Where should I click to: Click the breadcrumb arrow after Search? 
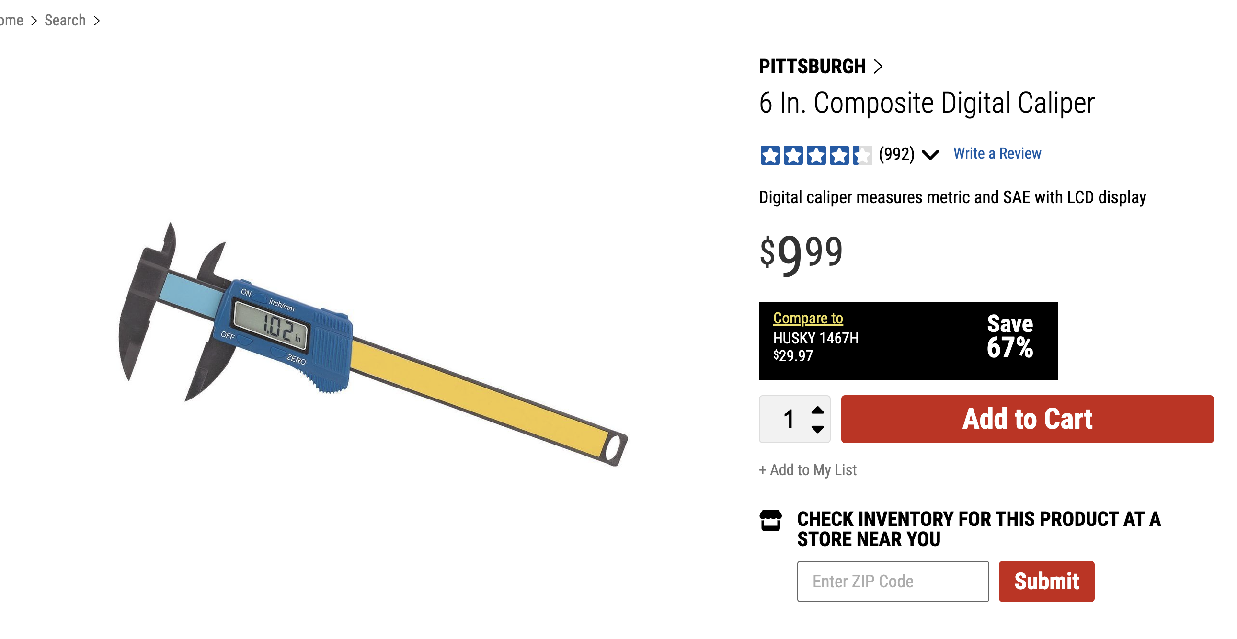(x=96, y=21)
